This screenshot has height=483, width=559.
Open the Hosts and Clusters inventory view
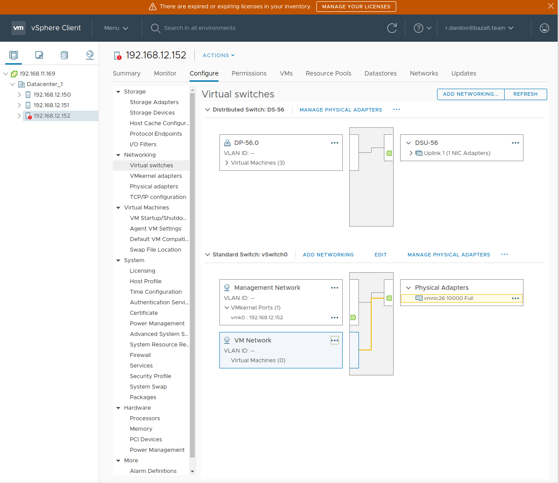tap(14, 55)
